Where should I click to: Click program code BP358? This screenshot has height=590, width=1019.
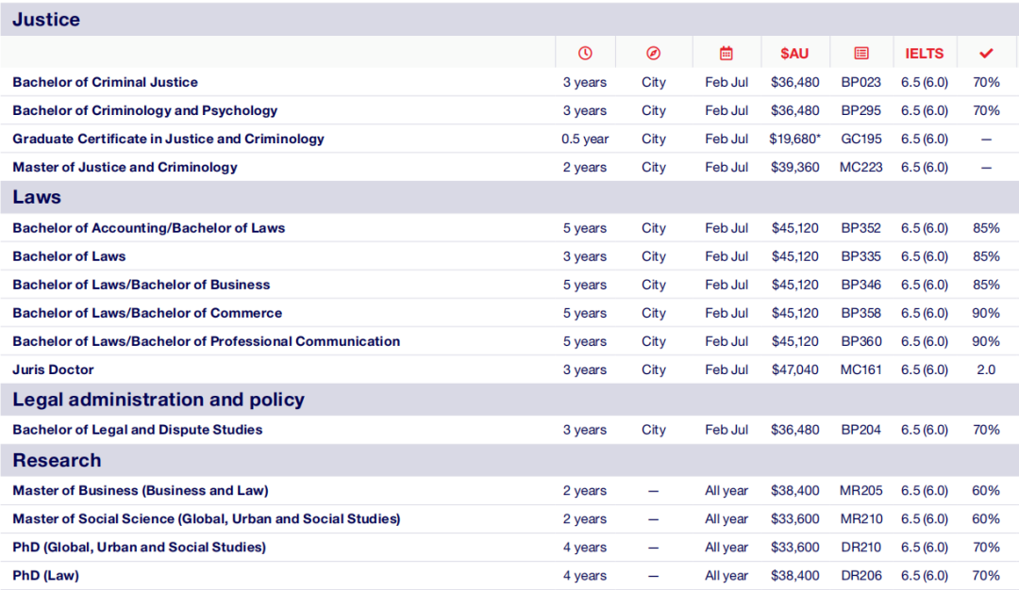[x=861, y=313]
